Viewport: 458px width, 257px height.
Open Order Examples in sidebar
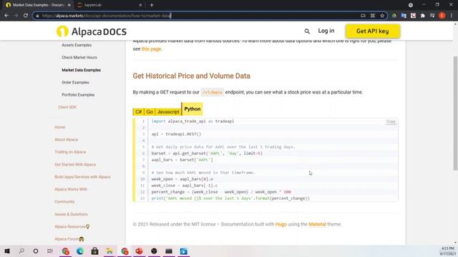pos(75,83)
